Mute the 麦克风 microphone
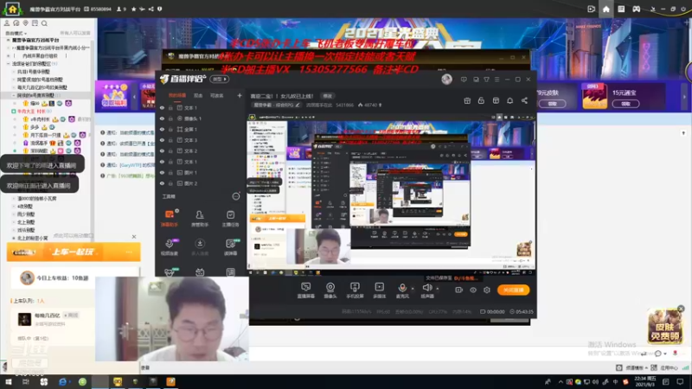 click(x=402, y=290)
